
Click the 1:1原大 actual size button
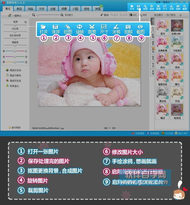click(x=69, y=15)
